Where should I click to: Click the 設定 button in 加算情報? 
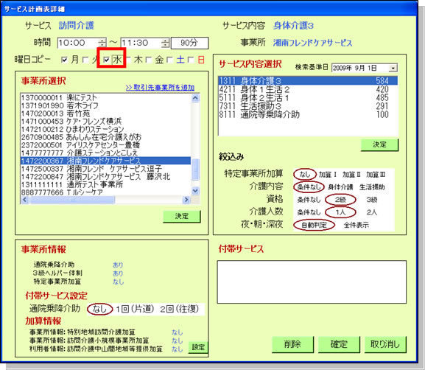[198, 347]
